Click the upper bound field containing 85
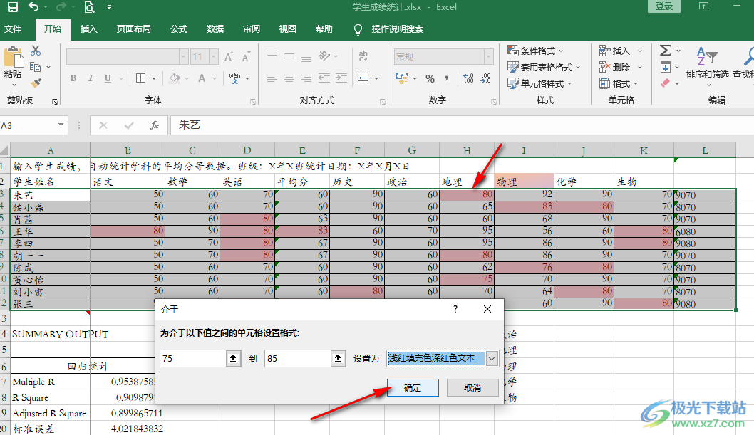 point(298,358)
